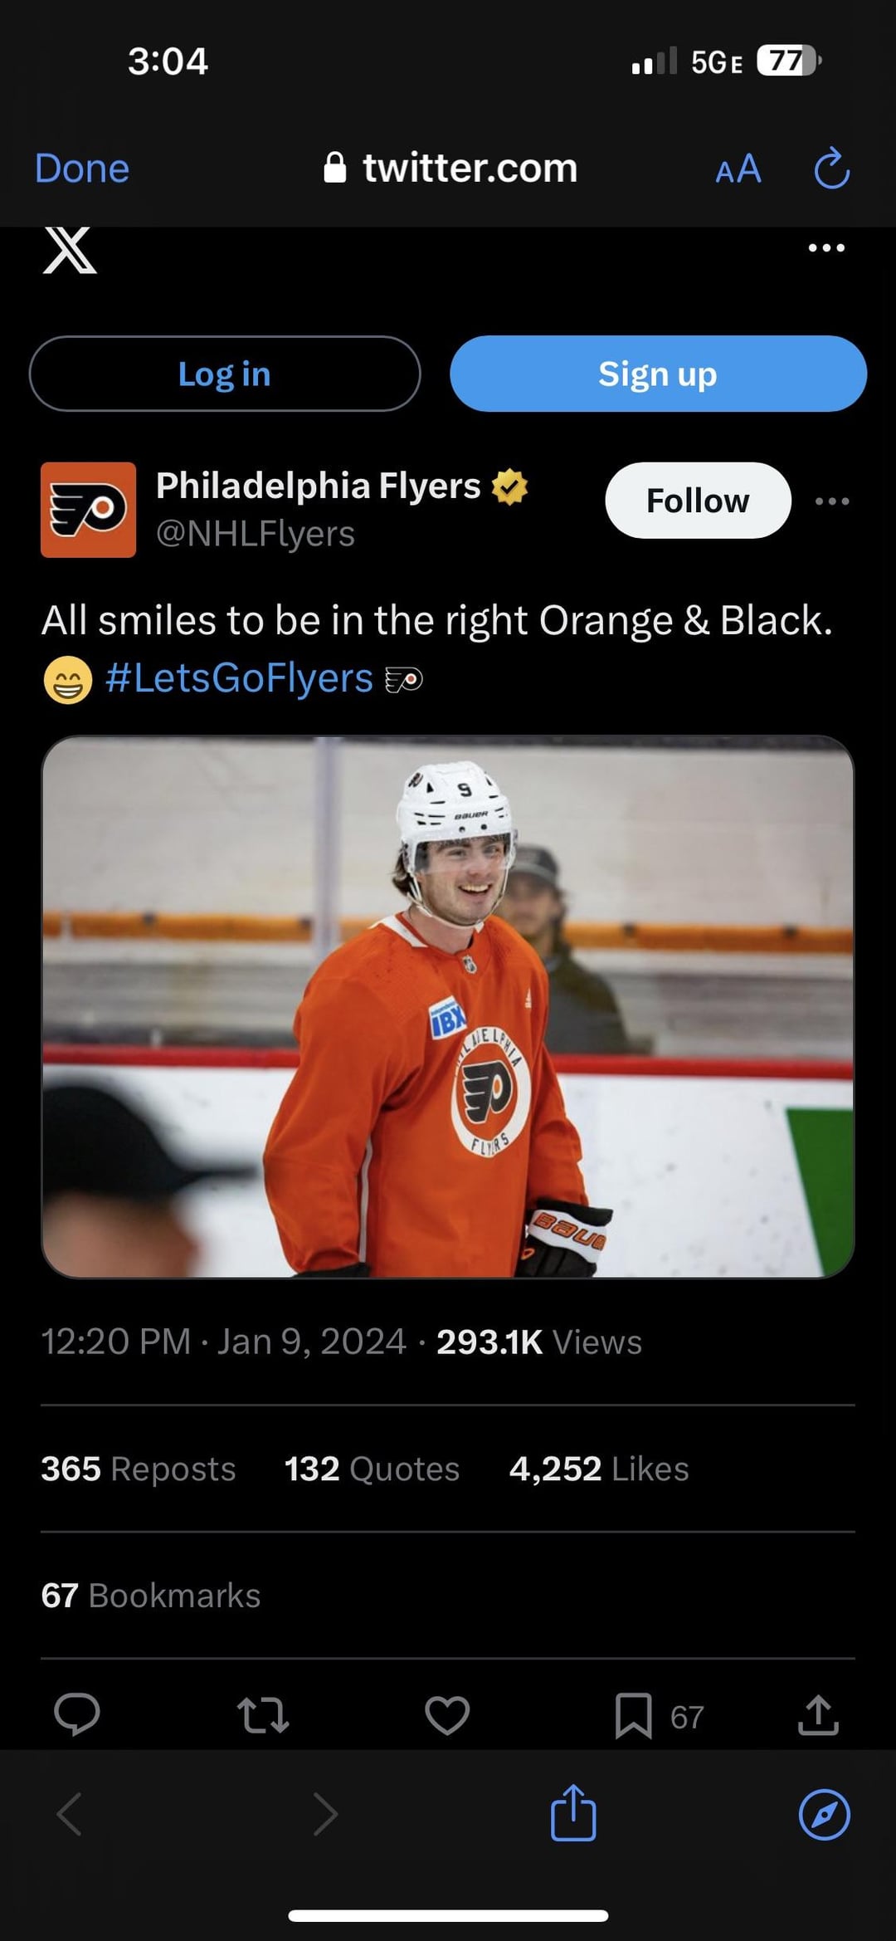Open AA text size options

tap(738, 169)
